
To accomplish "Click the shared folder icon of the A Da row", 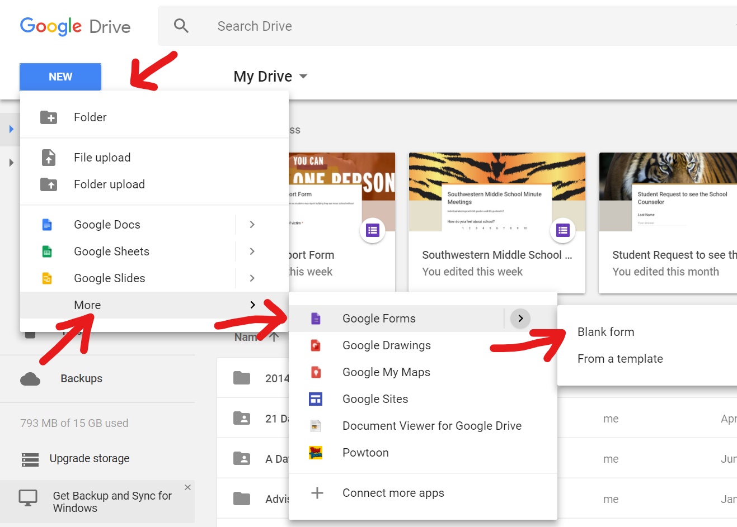I will [x=242, y=459].
